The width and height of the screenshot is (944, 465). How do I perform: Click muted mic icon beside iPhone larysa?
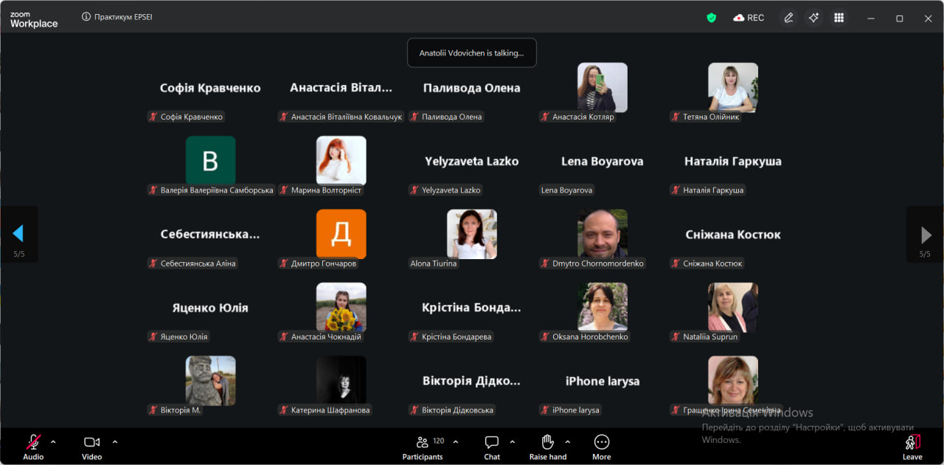click(545, 410)
